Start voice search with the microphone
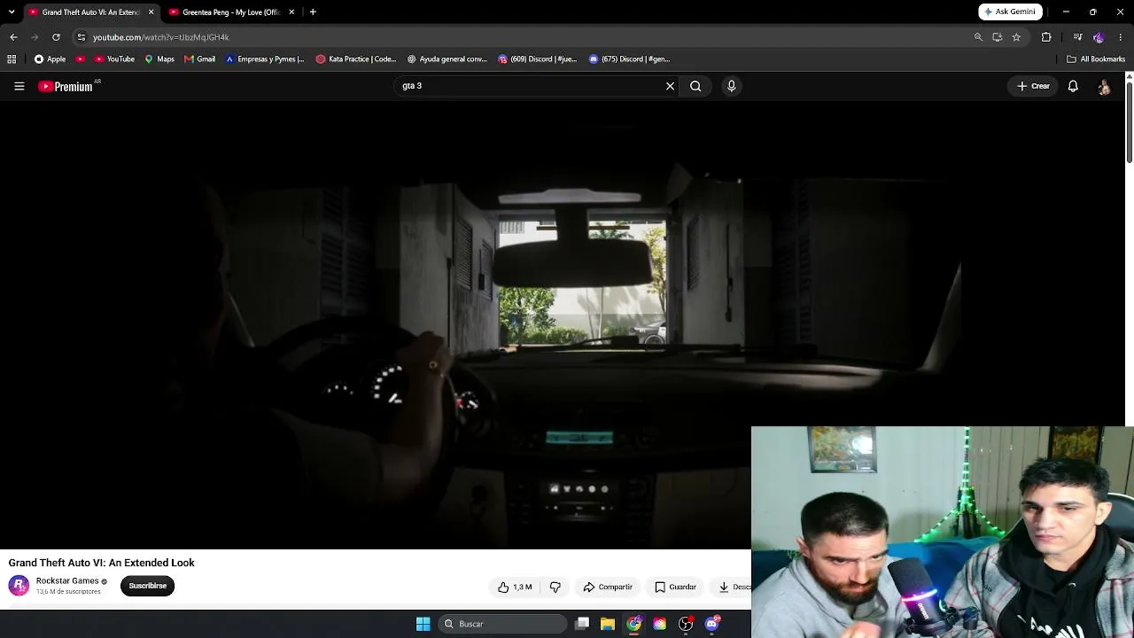The image size is (1134, 638). coord(731,86)
